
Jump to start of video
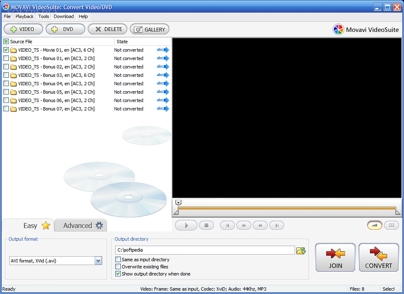coord(227,226)
